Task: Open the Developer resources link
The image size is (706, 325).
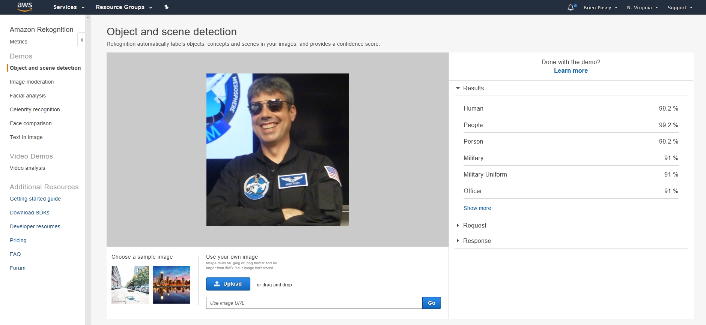Action: click(35, 226)
